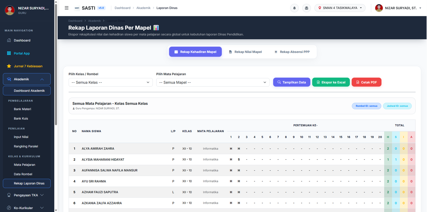Click the blue S total column header

[x=396, y=137]
